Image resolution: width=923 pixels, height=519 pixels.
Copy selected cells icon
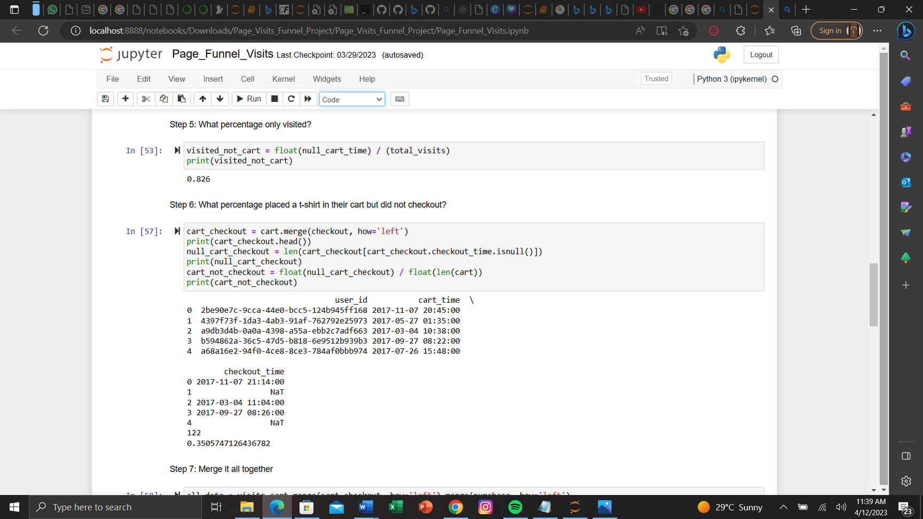tap(164, 99)
